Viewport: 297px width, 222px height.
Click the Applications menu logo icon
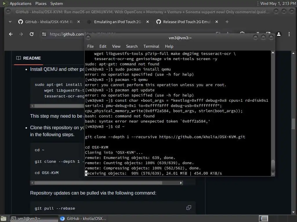coord(5,3)
